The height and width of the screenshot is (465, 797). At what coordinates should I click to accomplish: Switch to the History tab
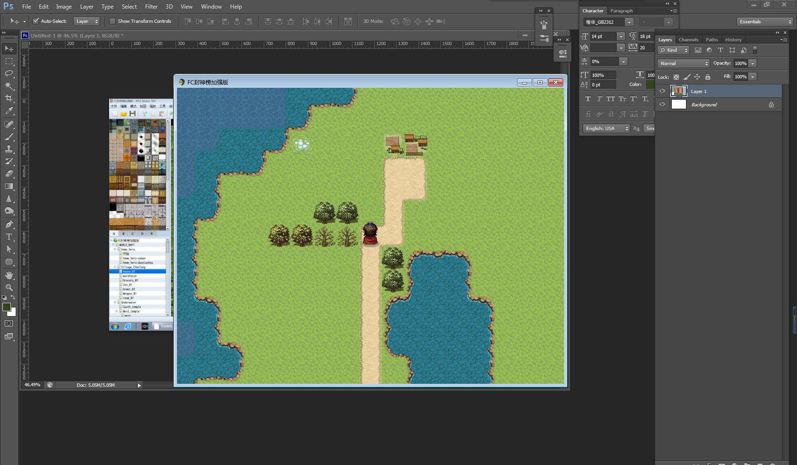pos(733,40)
